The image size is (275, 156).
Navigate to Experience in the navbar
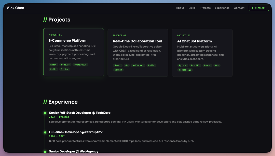pyautogui.click(x=222, y=8)
